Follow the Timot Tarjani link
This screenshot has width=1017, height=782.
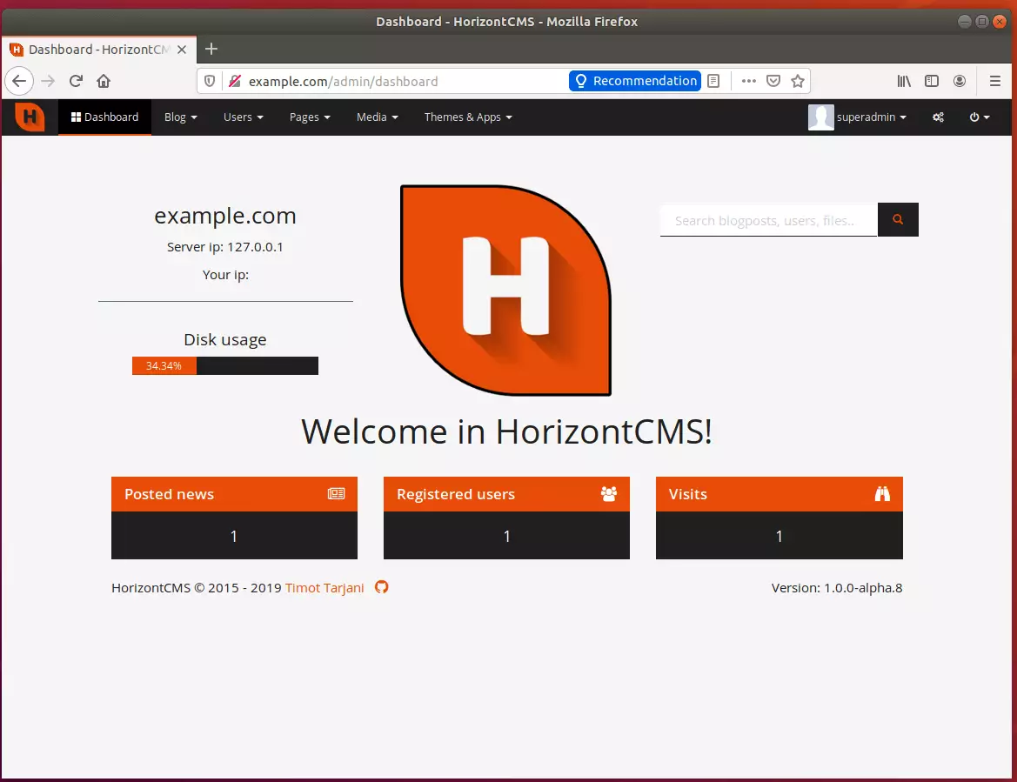click(325, 588)
